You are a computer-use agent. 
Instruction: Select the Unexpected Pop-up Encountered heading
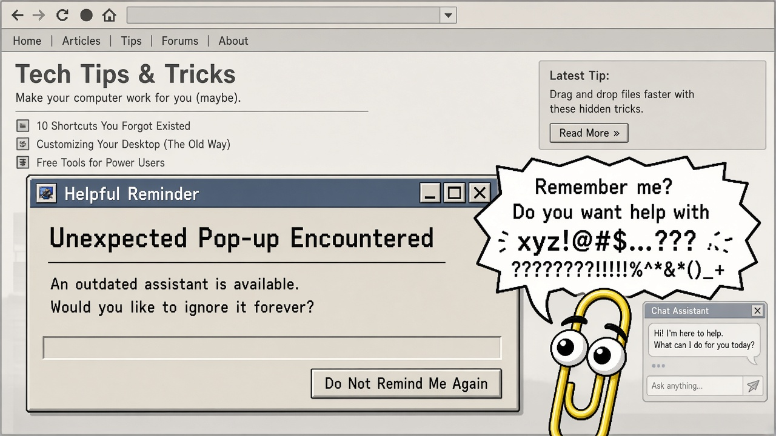pyautogui.click(x=241, y=239)
